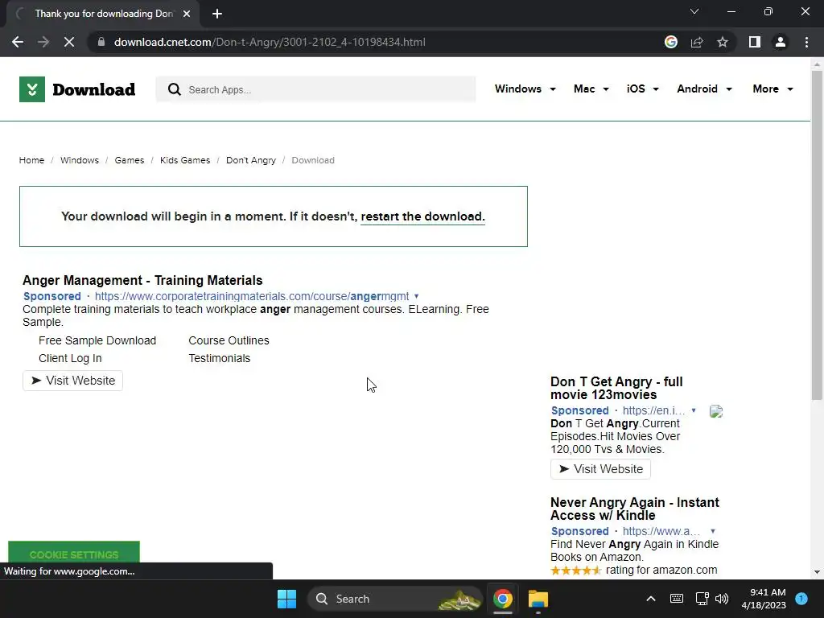This screenshot has height=618, width=824.
Task: Open a new tab with plus icon
Action: pyautogui.click(x=217, y=14)
